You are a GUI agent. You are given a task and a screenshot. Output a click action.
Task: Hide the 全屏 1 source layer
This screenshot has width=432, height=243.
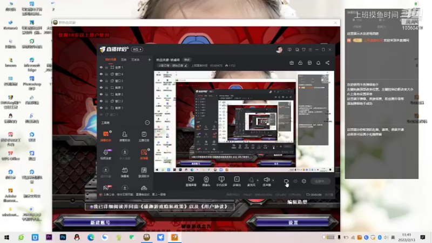pyautogui.click(x=101, y=67)
